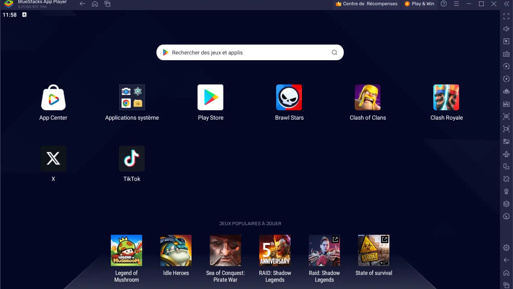
Task: Open Sea of Conquest: Pirate War thumbnail
Action: [225, 250]
